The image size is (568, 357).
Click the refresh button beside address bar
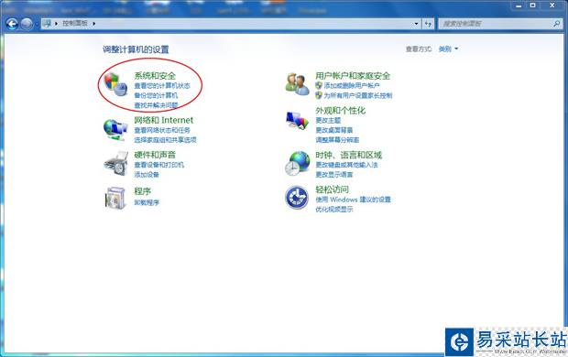429,24
